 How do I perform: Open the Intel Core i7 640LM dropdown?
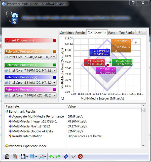click(30, 95)
